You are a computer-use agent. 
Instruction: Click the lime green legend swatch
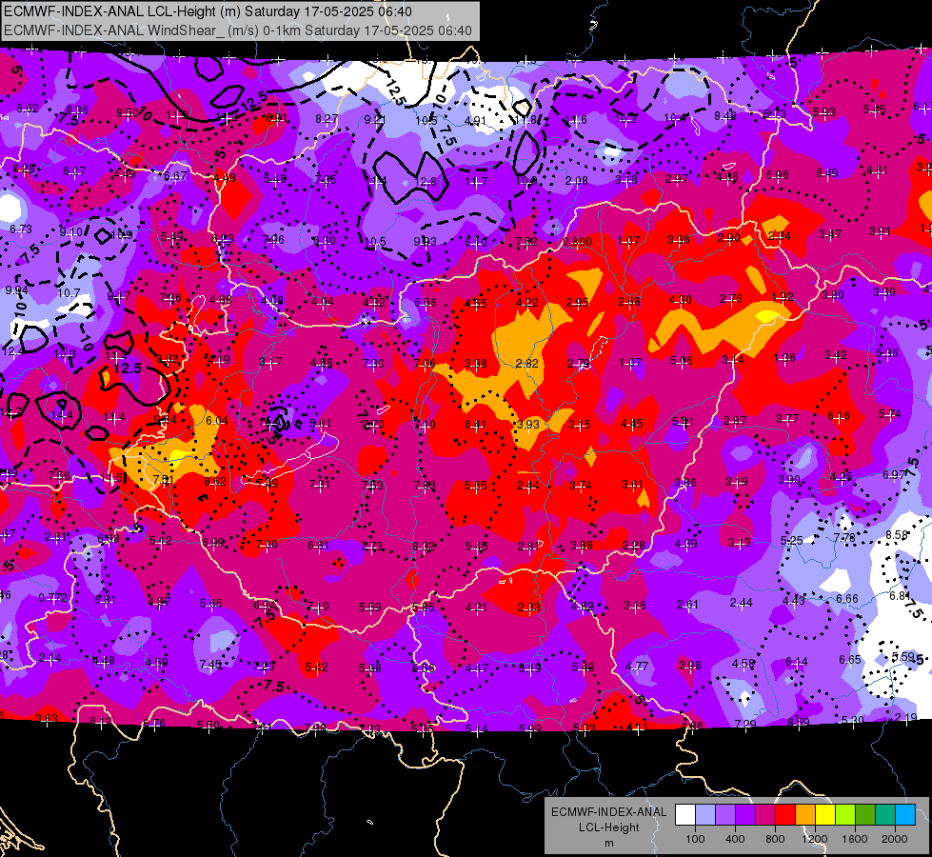pos(845,815)
